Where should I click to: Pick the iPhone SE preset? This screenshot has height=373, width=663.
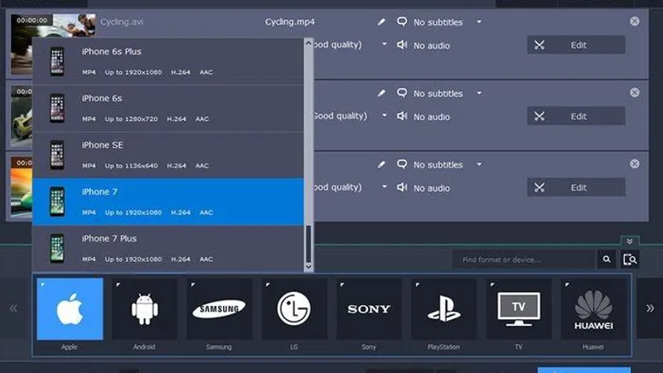[x=167, y=154]
